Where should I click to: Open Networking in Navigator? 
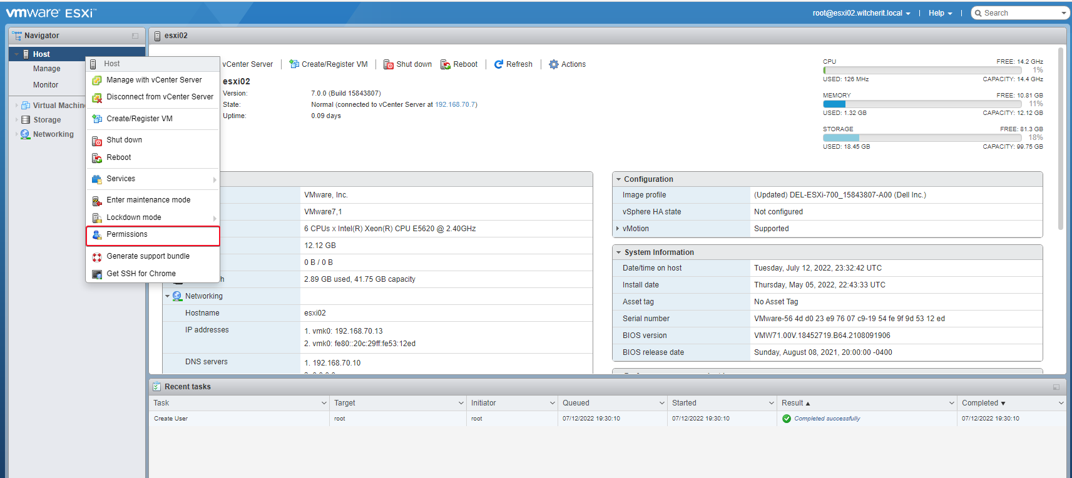pos(53,134)
